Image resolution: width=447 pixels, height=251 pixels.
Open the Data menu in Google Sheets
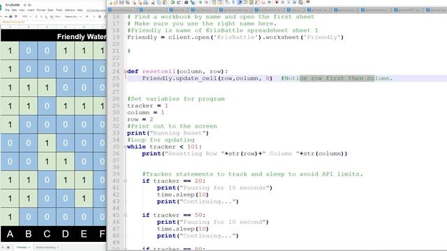(50, 10)
